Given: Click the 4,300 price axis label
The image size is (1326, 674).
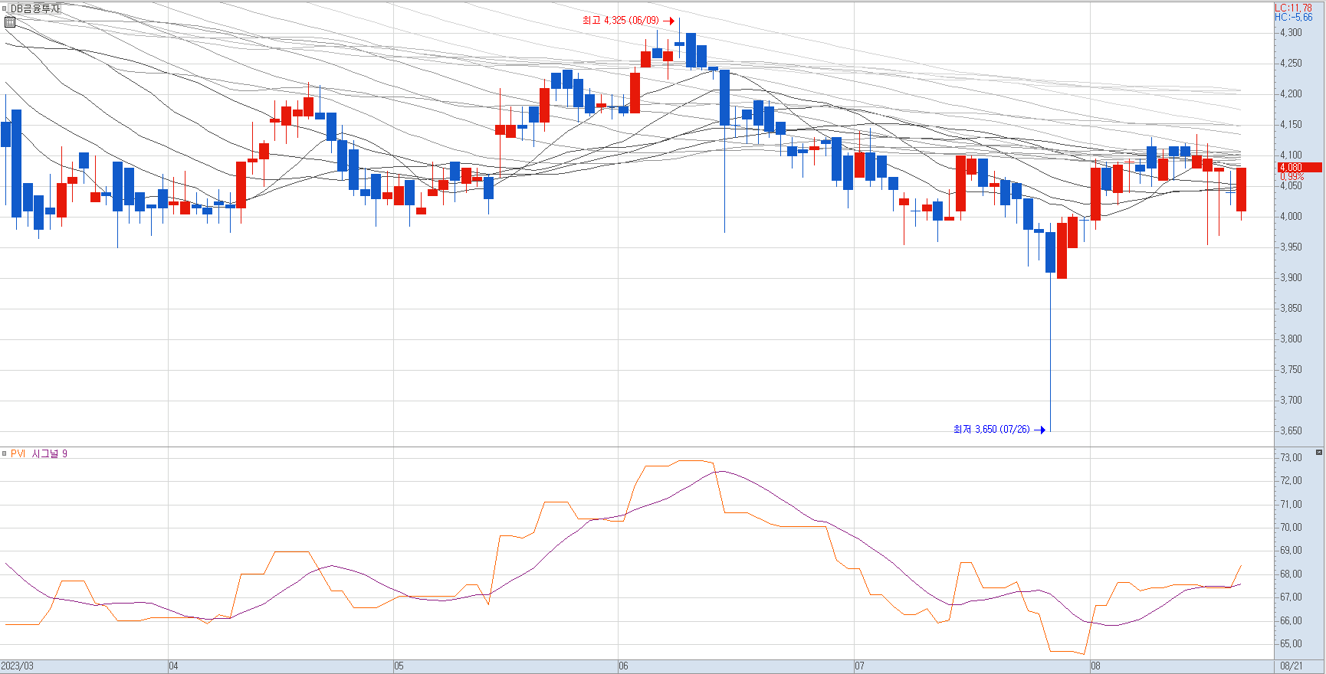Looking at the screenshot, I should [x=1291, y=33].
